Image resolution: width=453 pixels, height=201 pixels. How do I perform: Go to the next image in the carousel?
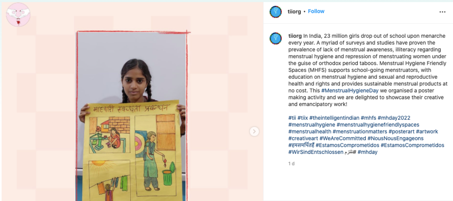[254, 131]
